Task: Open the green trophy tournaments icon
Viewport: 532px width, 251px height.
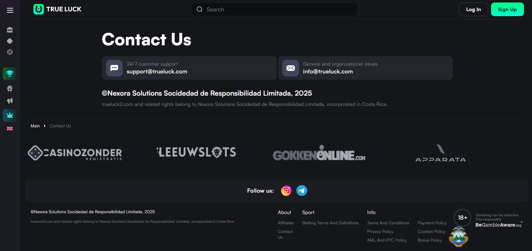Action: [x=10, y=74]
